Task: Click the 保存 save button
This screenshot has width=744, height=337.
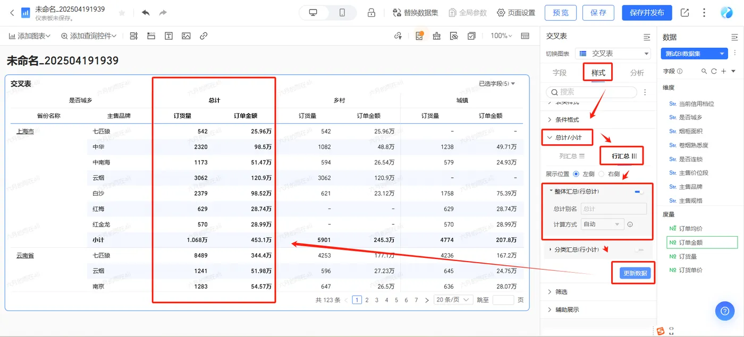Action: [598, 13]
